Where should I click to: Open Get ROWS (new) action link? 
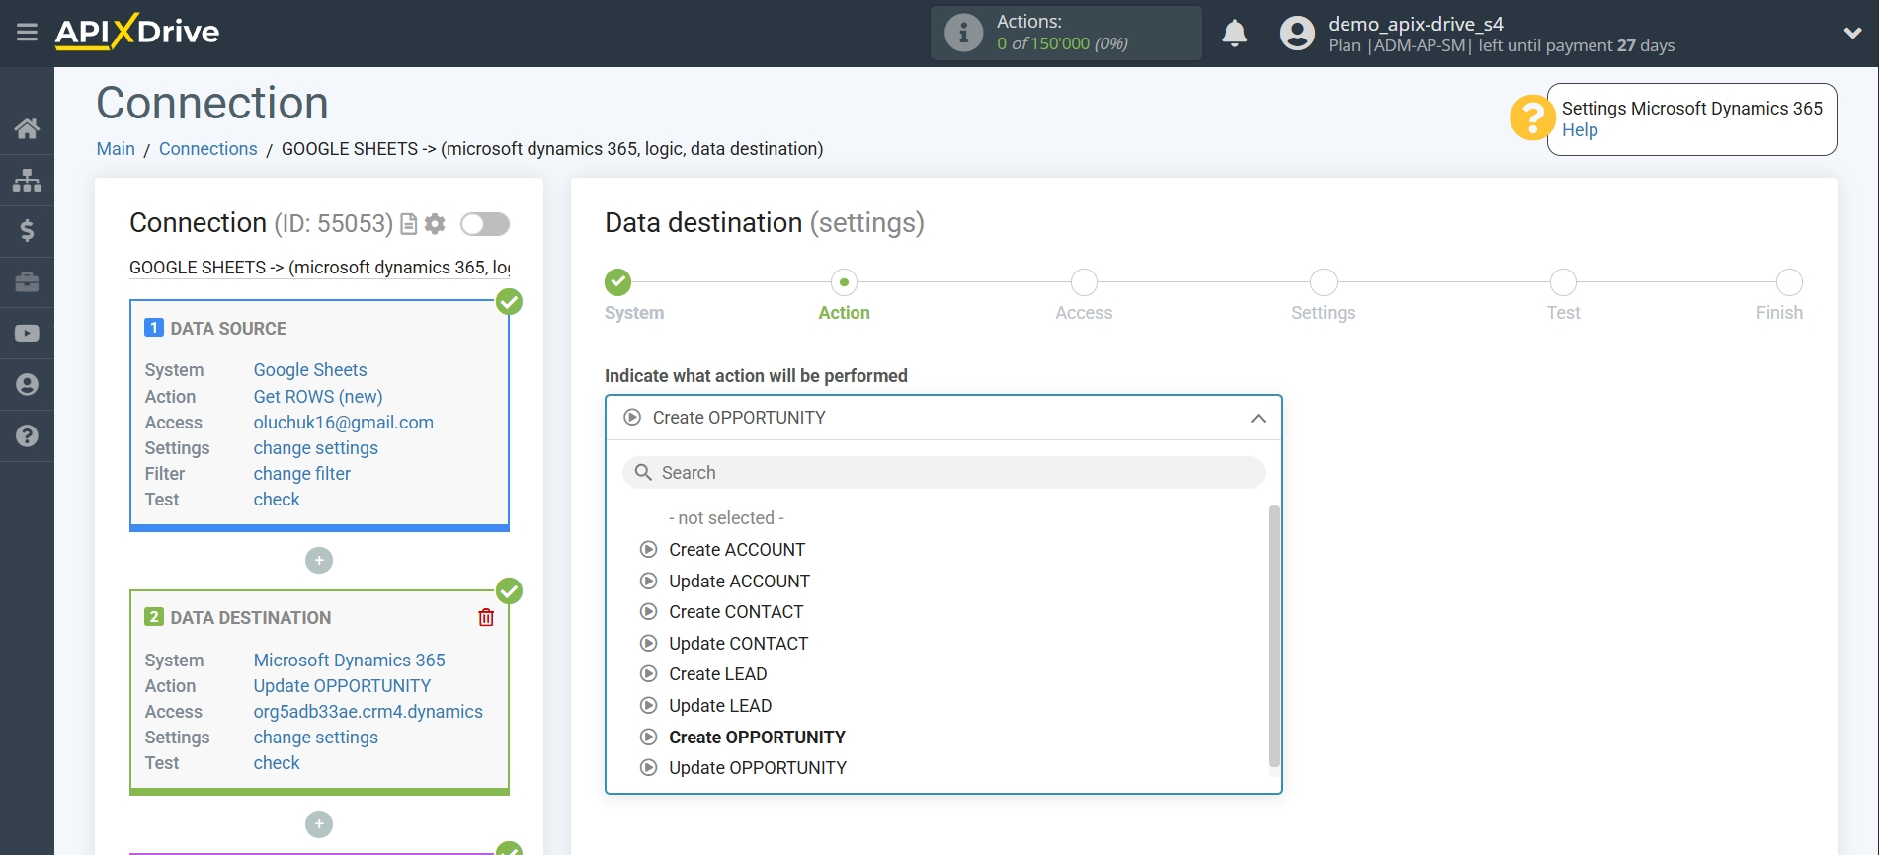(318, 397)
